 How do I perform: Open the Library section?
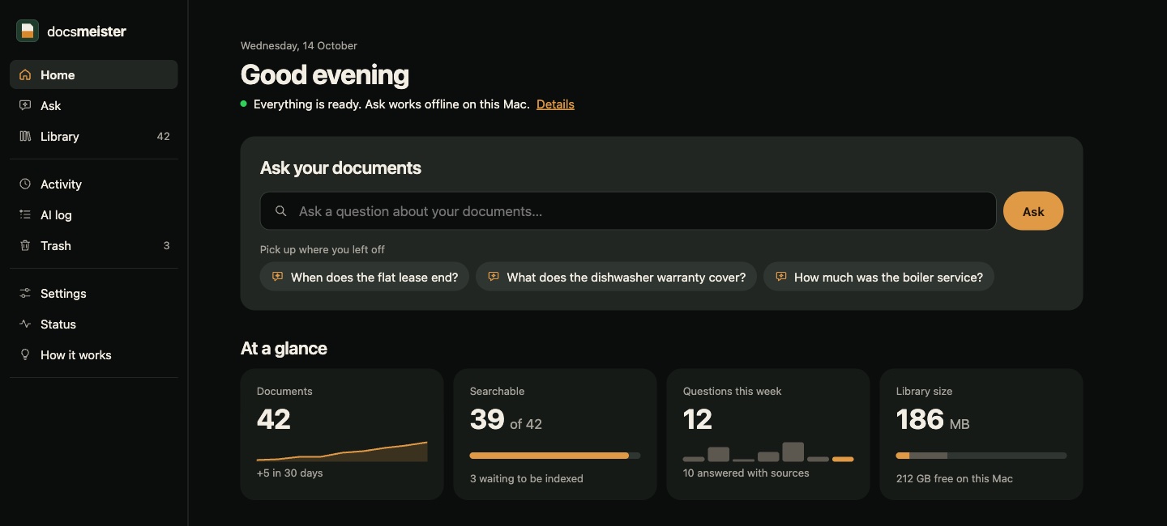click(94, 136)
